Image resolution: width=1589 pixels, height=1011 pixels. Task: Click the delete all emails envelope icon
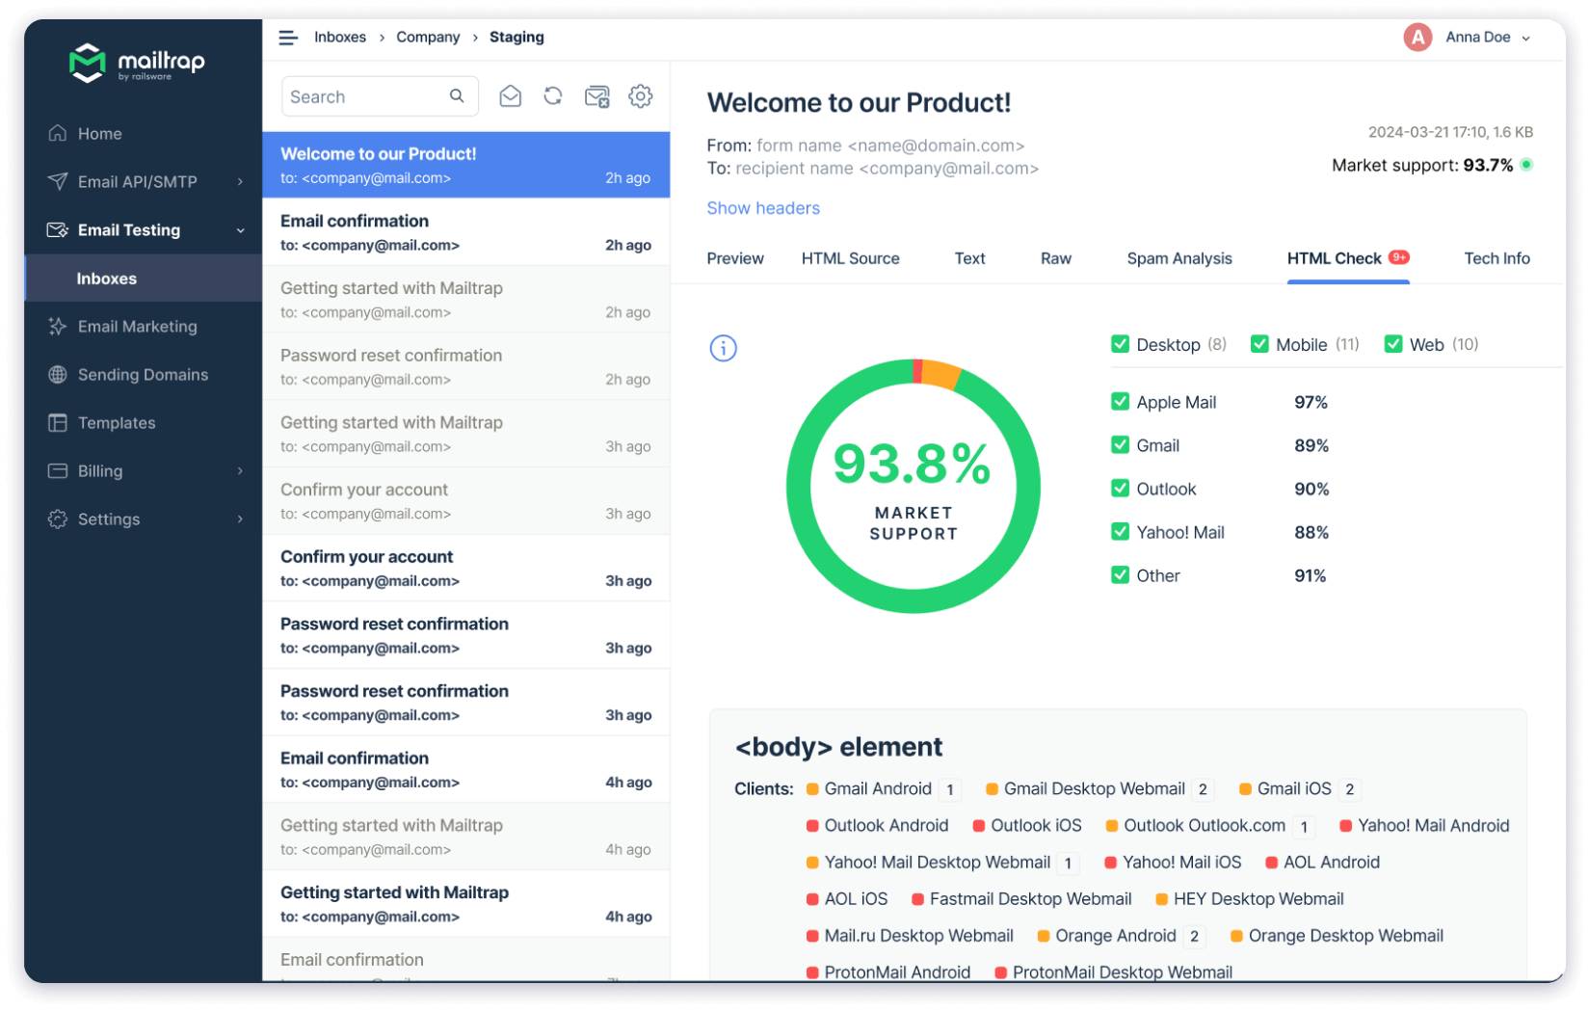pos(596,96)
